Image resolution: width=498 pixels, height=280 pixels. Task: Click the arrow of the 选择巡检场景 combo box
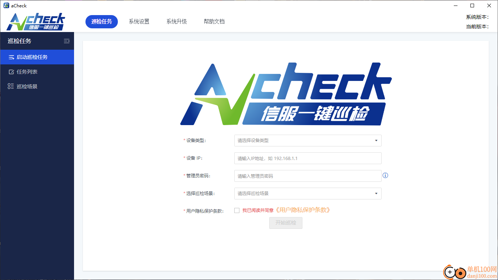[376, 194]
